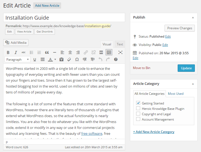Apply strikethrough with the ABC icon

pos(24,52)
